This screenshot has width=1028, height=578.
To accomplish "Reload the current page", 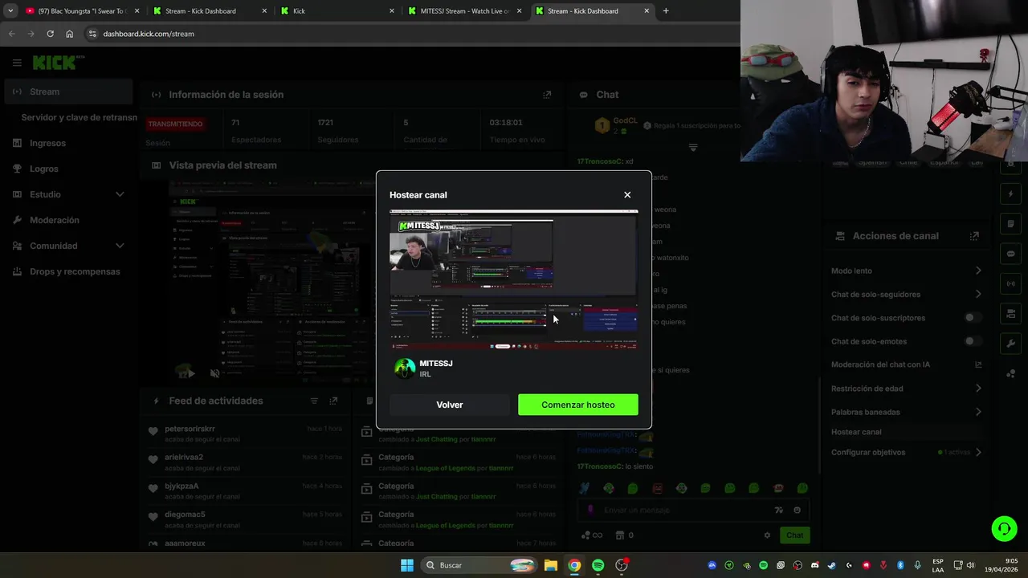I will point(50,34).
